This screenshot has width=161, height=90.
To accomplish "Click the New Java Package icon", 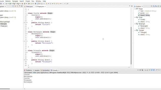I will [22, 4].
